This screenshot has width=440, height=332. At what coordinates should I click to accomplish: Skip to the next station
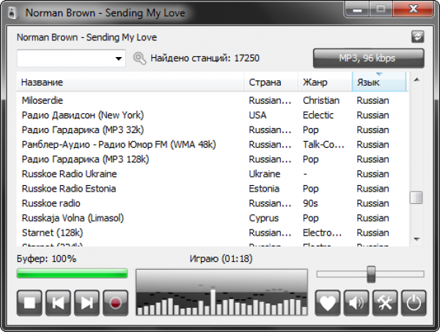click(87, 303)
